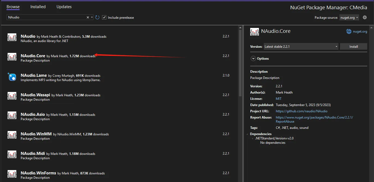Image resolution: width=374 pixels, height=182 pixels.
Task: Click the 'No dependencies' text
Action: (273, 143)
